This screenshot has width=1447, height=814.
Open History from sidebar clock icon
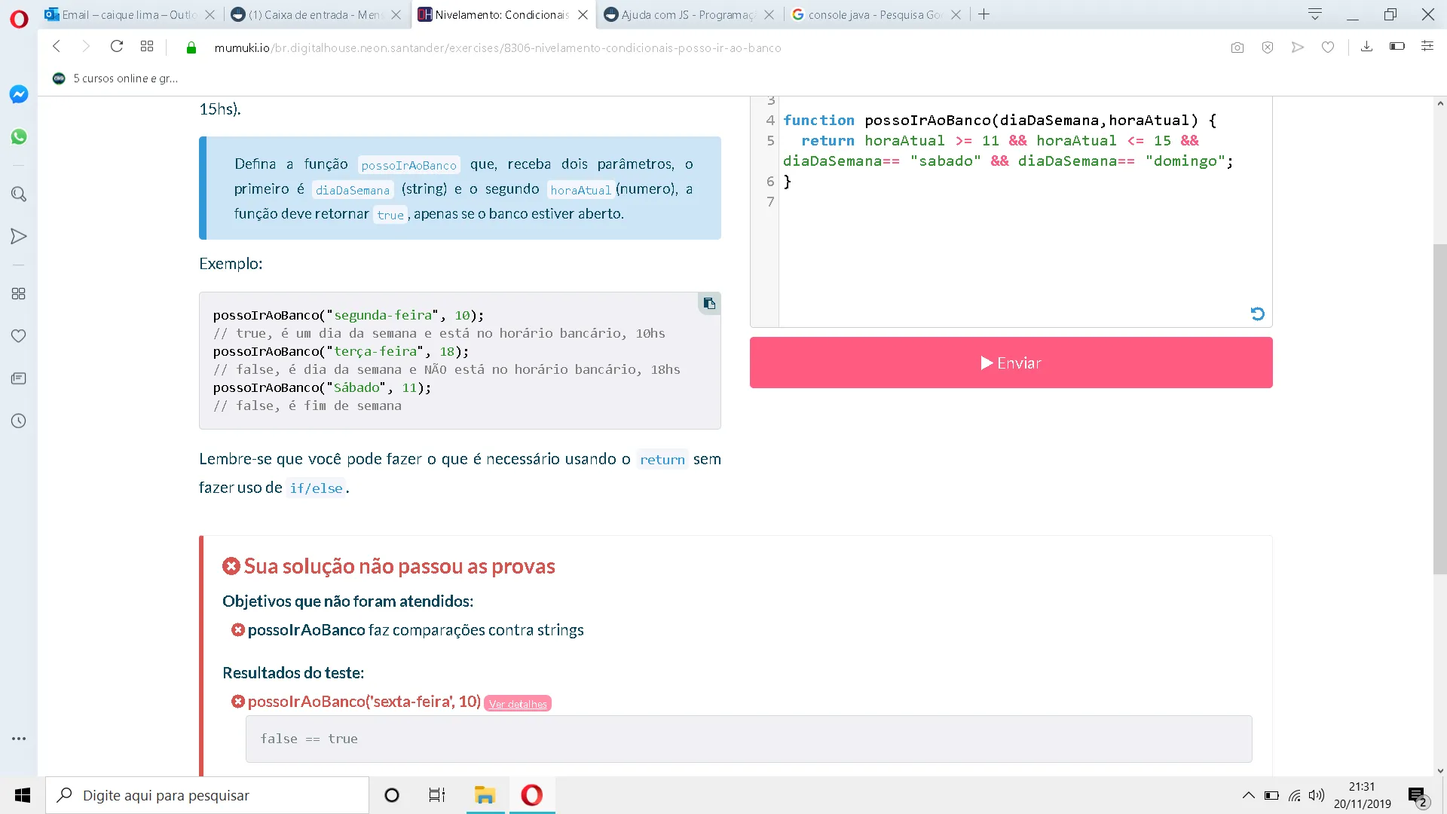point(19,421)
